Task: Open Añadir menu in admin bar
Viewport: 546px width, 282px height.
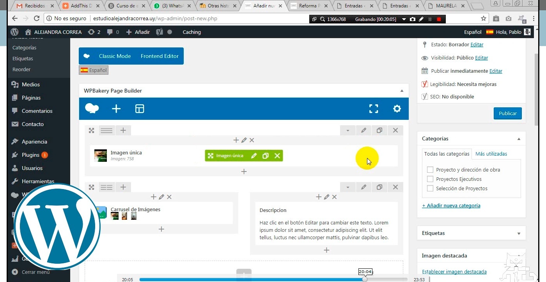Action: (x=138, y=32)
